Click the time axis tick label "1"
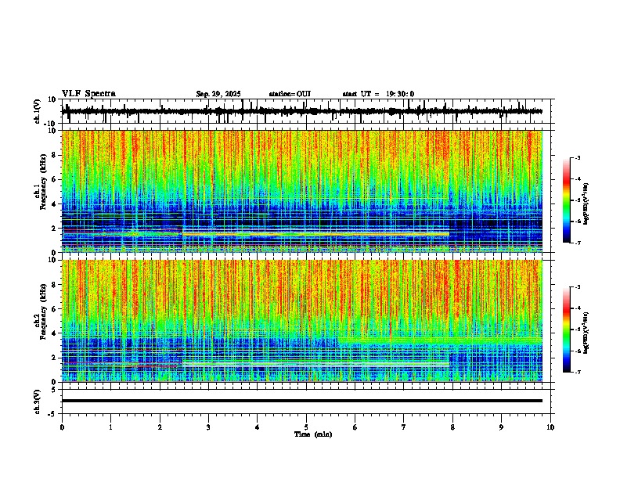This screenshot has width=620, height=479. click(x=110, y=427)
